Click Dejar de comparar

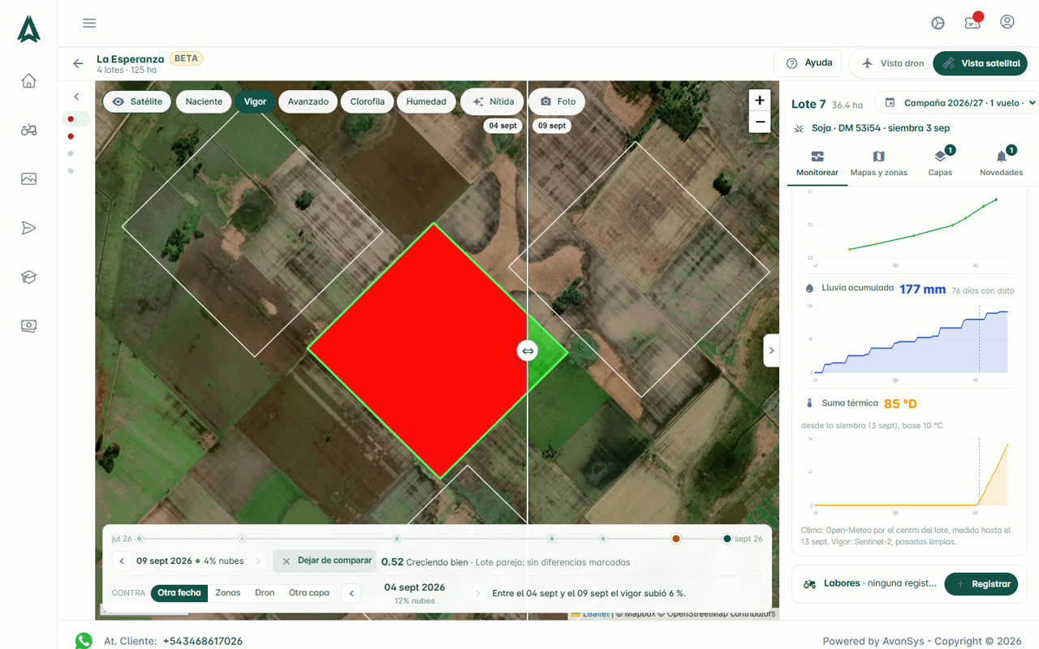[x=325, y=561]
